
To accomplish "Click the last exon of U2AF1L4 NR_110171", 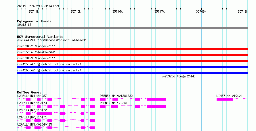I will click(x=93, y=121).
